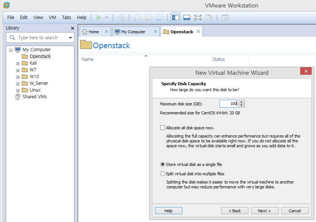Click the Manage Snapshots toolbar icon

160,18
